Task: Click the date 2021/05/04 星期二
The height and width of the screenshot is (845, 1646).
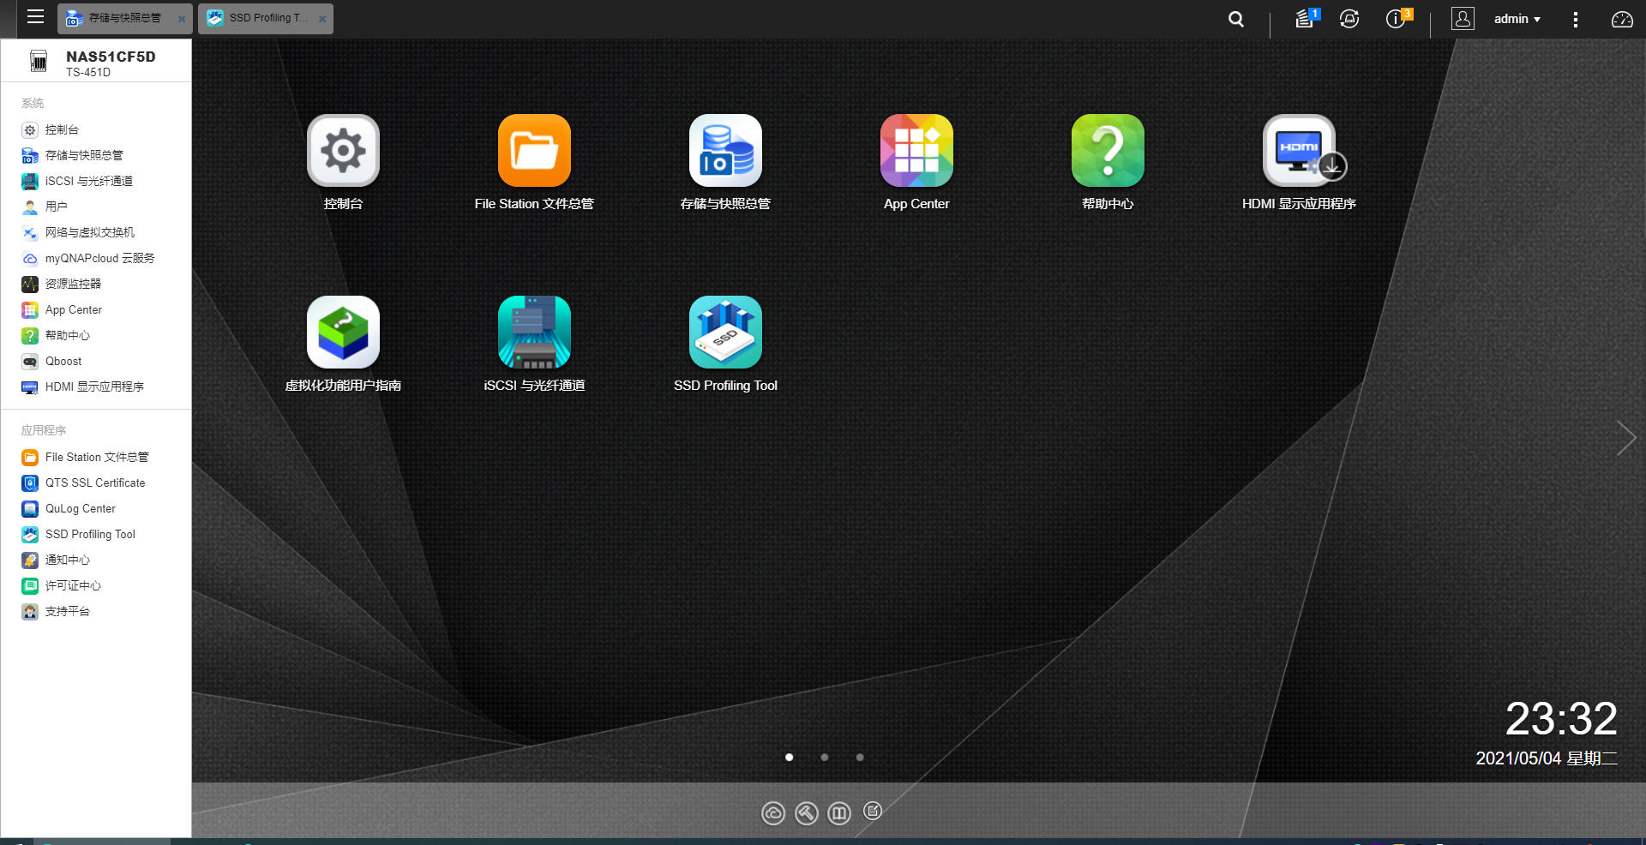Action: pyautogui.click(x=1546, y=758)
